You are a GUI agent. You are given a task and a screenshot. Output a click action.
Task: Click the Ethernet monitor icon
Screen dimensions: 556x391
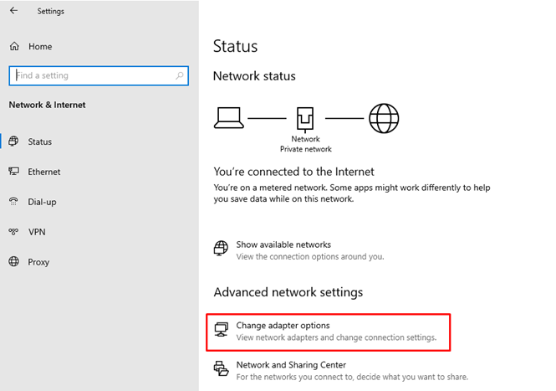click(14, 172)
